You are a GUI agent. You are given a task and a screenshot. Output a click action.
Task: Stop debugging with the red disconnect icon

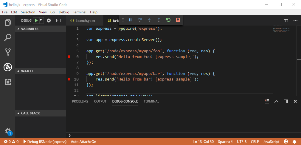point(178,20)
